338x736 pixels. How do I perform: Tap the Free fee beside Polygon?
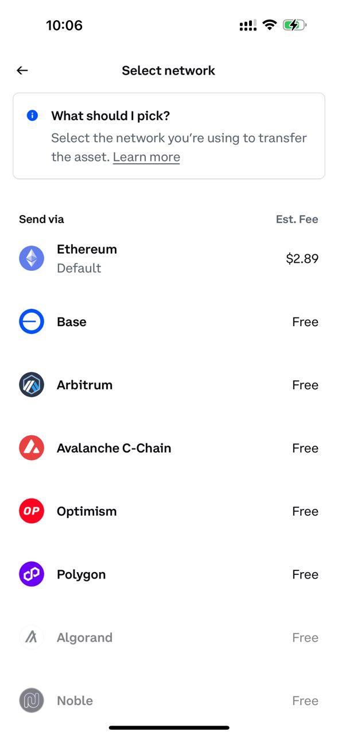pos(305,574)
